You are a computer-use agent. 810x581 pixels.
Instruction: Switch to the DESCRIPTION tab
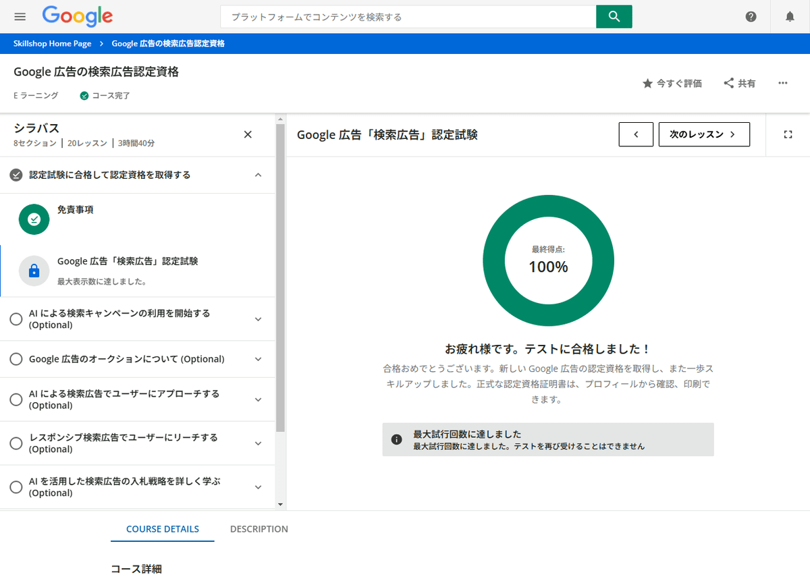pyautogui.click(x=259, y=529)
